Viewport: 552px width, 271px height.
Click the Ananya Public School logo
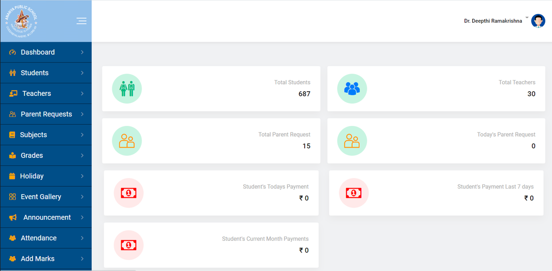21,21
